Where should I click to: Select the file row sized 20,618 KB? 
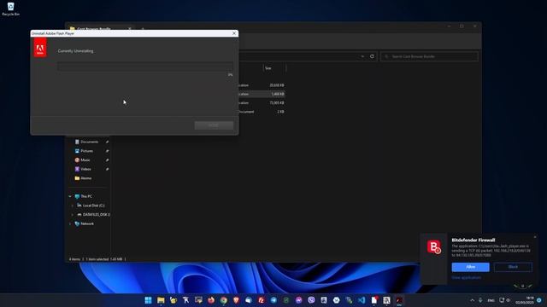click(262, 85)
